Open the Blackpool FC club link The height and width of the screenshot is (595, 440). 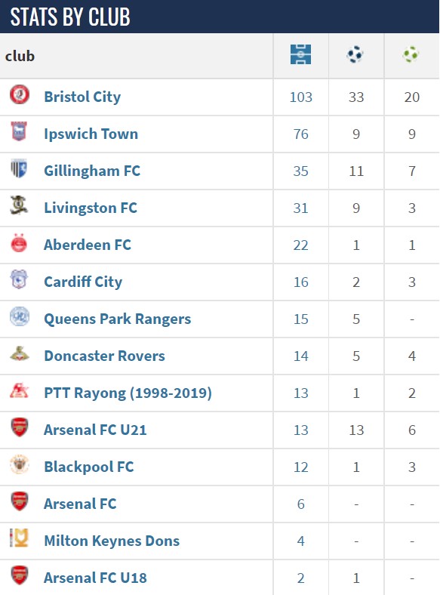point(89,467)
